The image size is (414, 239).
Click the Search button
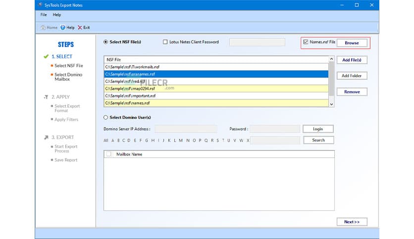coord(318,140)
